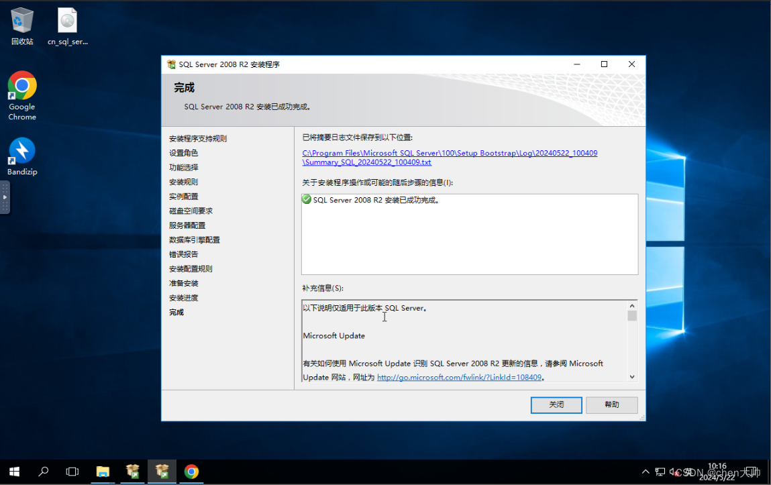This screenshot has height=485, width=771.
Task: Click the Windows Start button
Action: [14, 472]
